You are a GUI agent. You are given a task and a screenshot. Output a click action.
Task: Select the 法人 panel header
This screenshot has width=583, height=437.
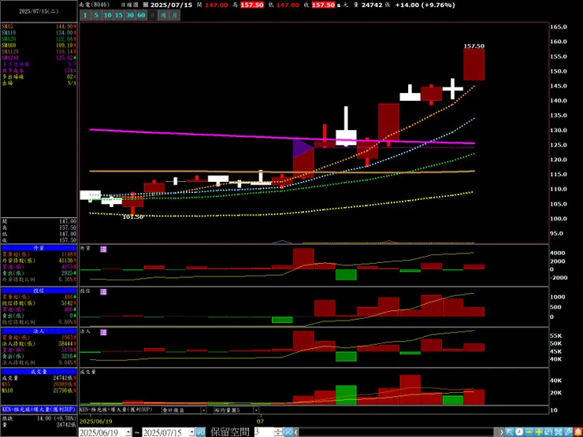[39, 331]
